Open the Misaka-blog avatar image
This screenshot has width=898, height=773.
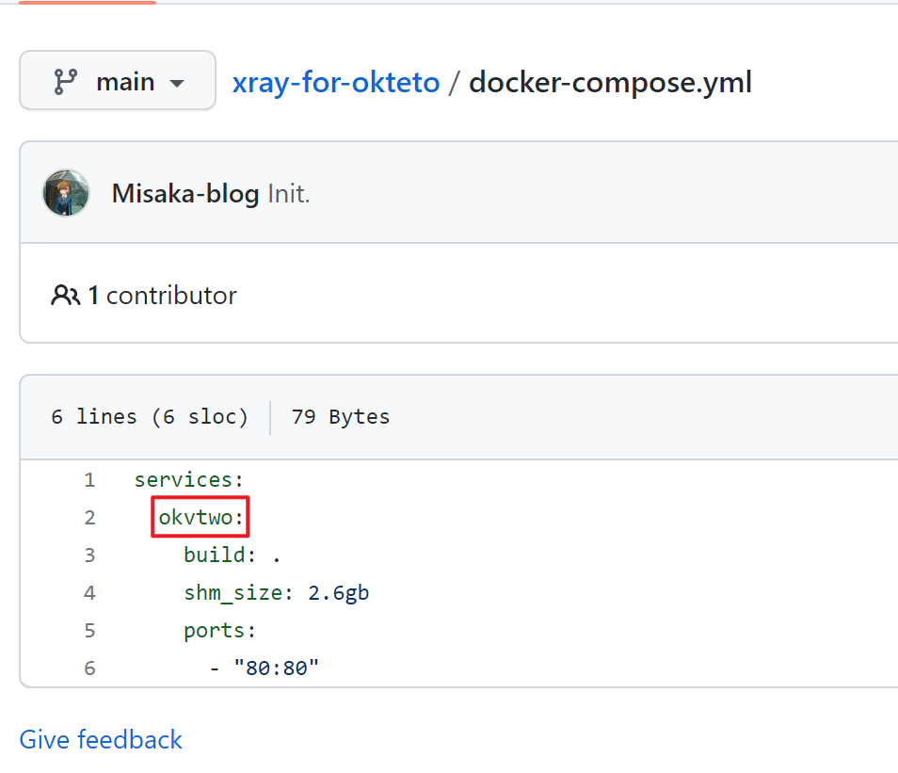coord(66,193)
